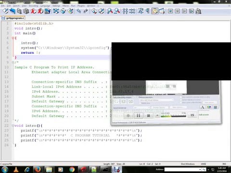The height and width of the screenshot is (173, 231).
Task: Open the text caption 'A' button in Debut
Action: pyautogui.click(x=203, y=107)
